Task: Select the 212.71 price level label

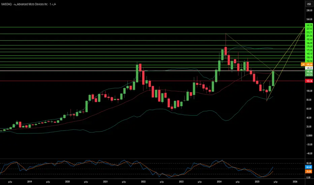Action: pyautogui.click(x=309, y=32)
